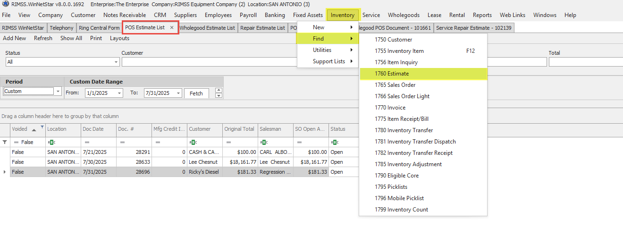This screenshot has height=245, width=623.
Task: Click the ABC operator icon in the Status filter cell
Action: tap(335, 142)
